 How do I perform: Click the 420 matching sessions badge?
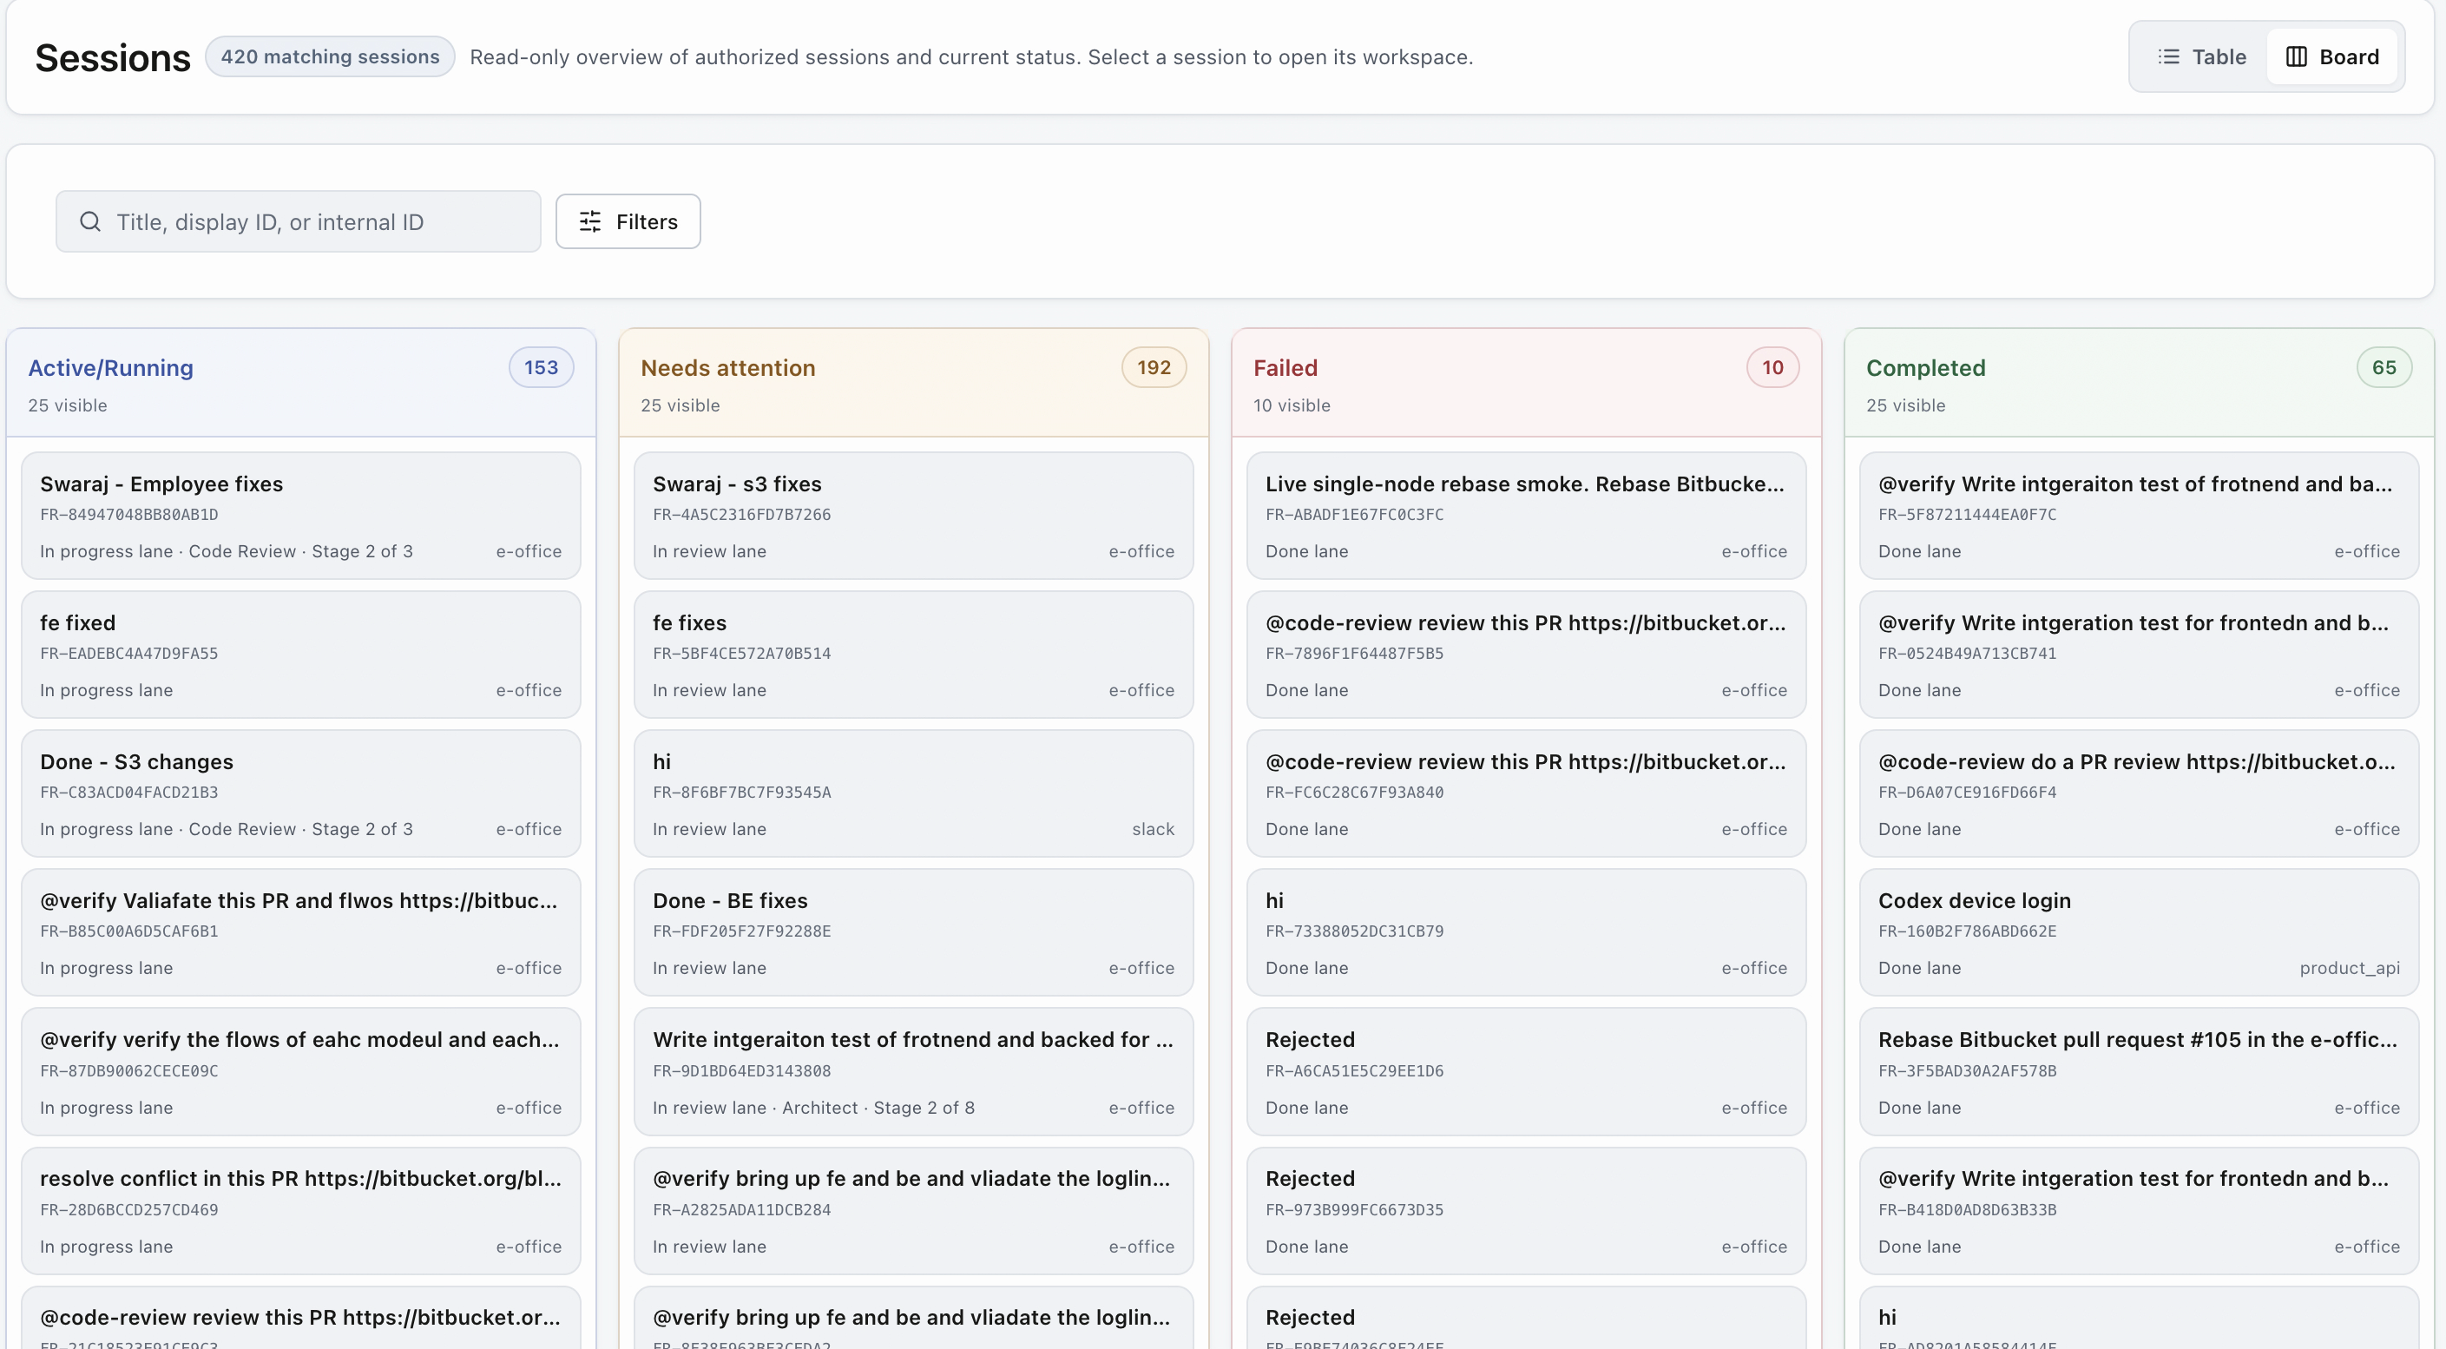(x=331, y=57)
